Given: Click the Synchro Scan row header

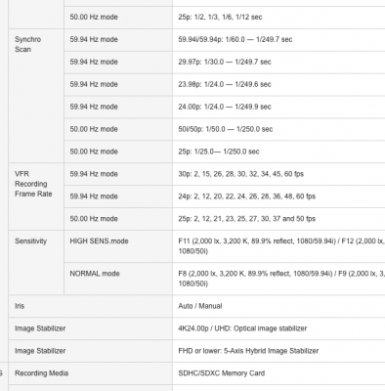Looking at the screenshot, I should pos(36,96).
